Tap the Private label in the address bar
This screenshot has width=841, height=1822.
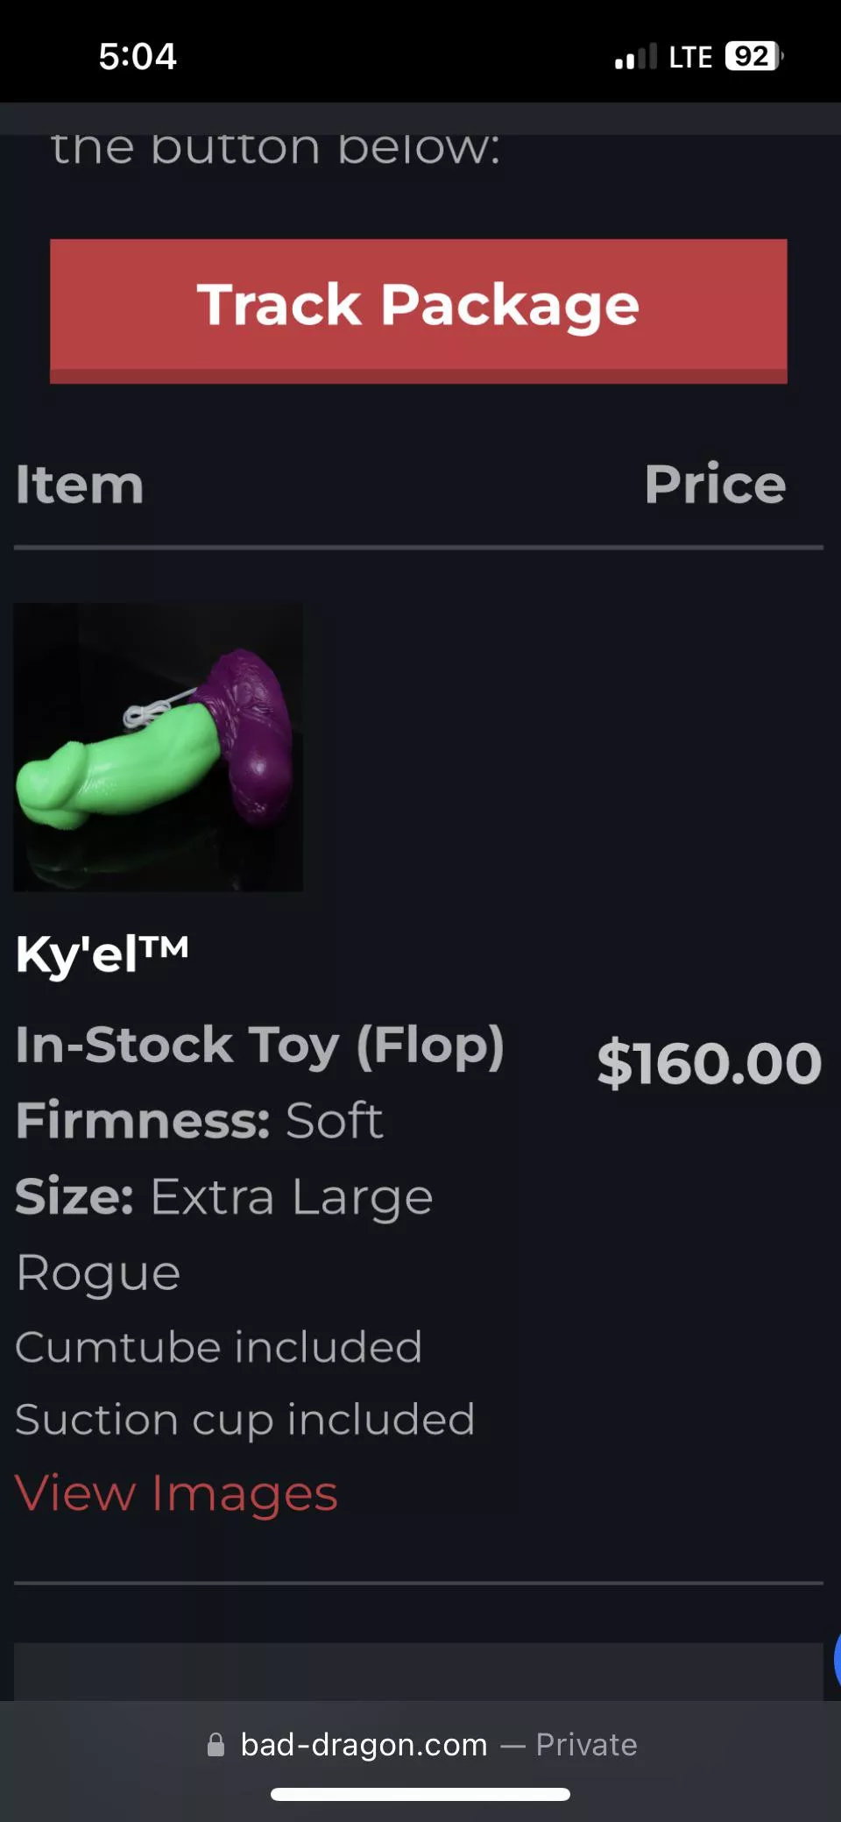pos(583,1744)
